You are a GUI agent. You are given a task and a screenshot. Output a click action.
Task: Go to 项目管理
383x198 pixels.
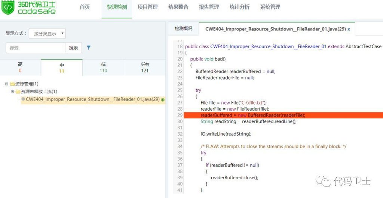tap(147, 7)
